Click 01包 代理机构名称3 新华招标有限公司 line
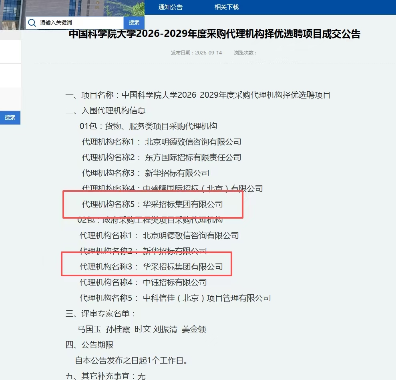 (x=145, y=173)
